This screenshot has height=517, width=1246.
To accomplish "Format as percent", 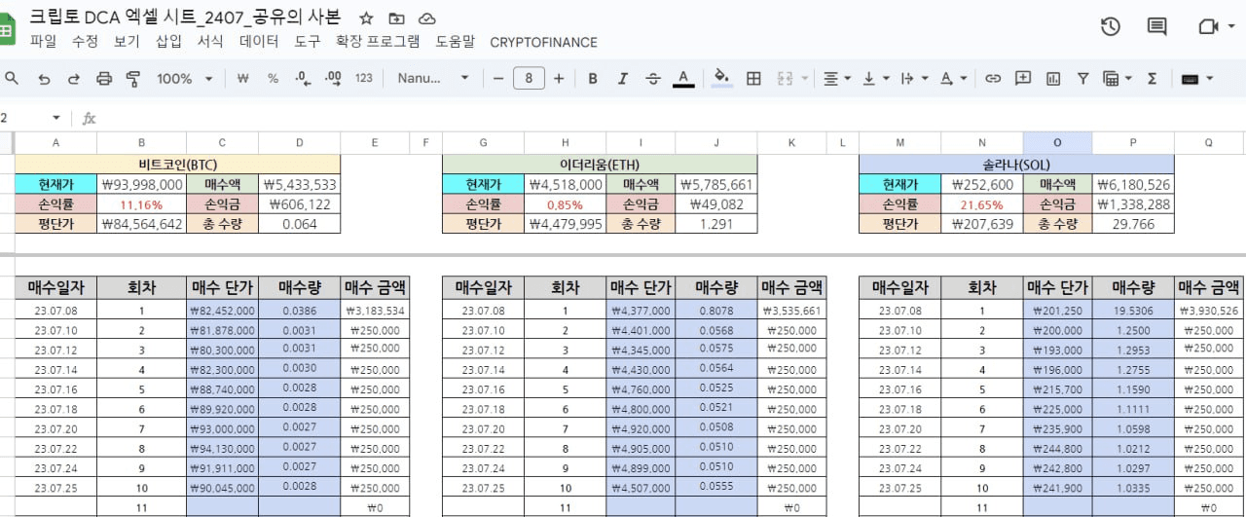I will tap(273, 79).
